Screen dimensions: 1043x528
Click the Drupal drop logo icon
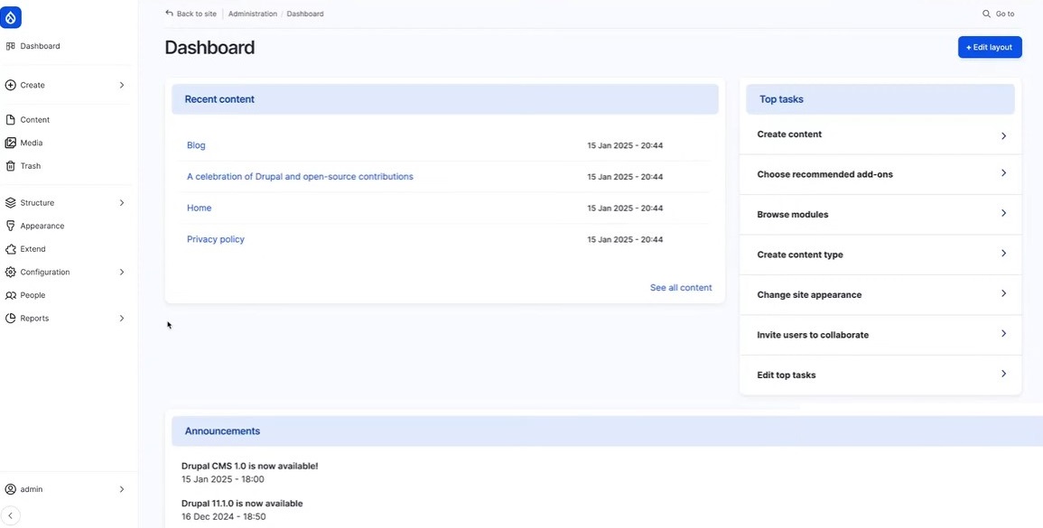(x=11, y=17)
